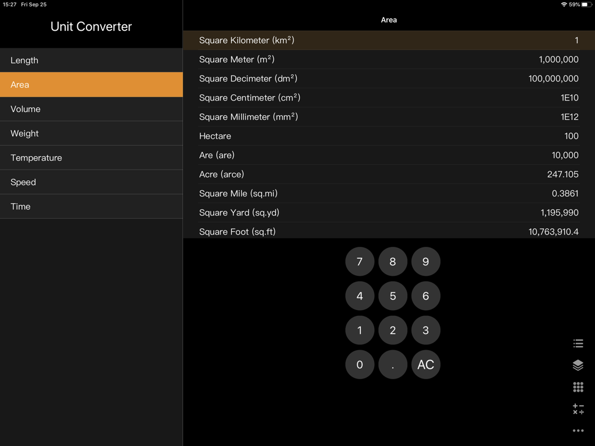Open the arithmetic operations calculator icon
The height and width of the screenshot is (446, 595).
578,409
